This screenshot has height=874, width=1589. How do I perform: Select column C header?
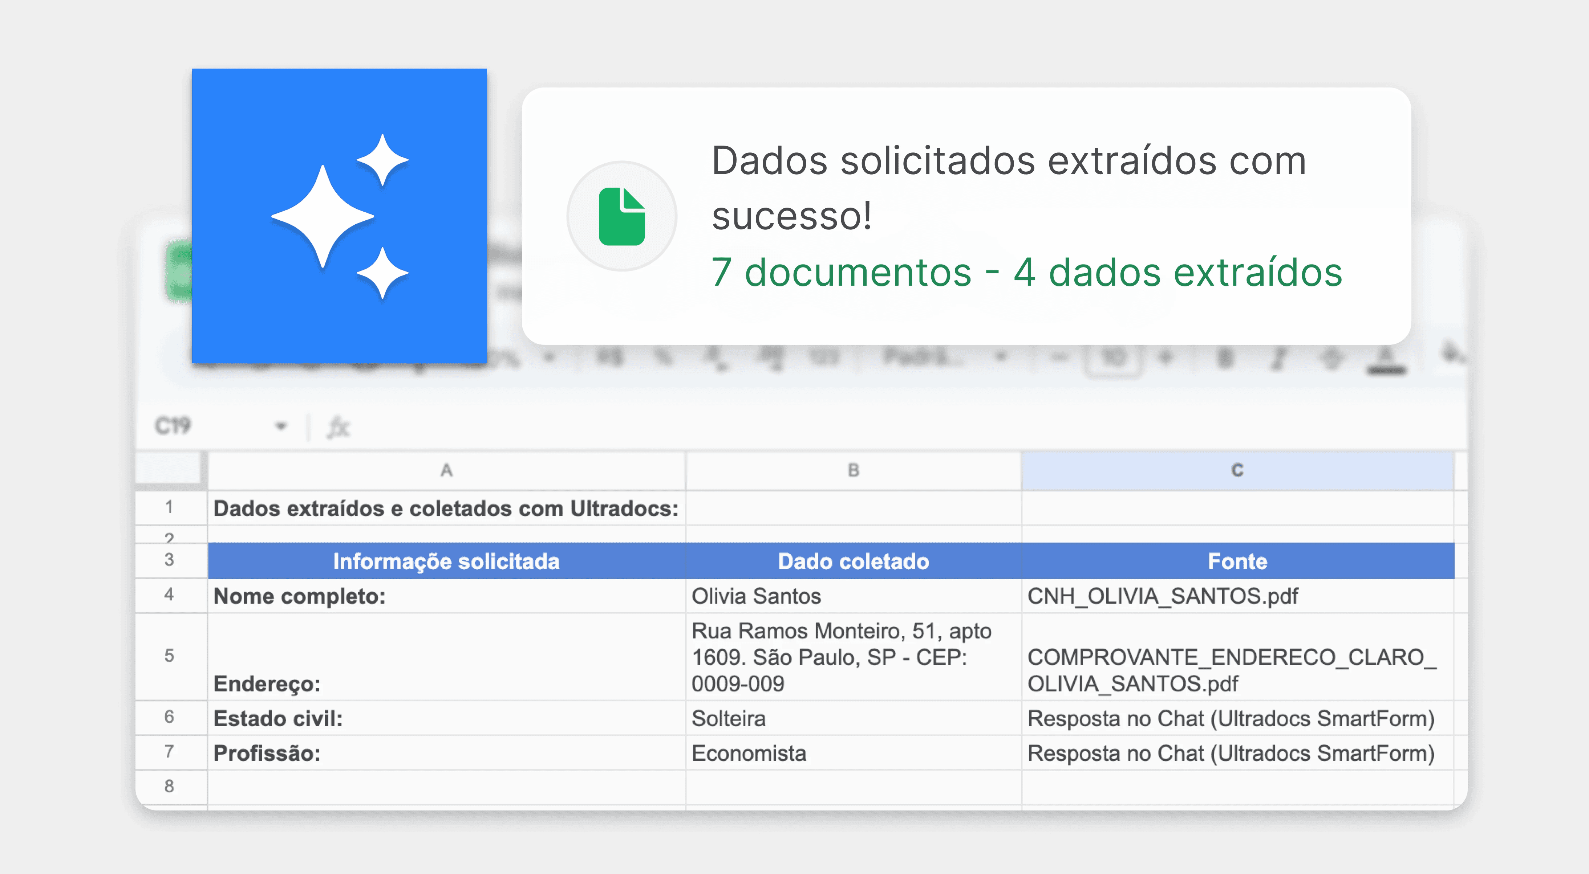1237,470
